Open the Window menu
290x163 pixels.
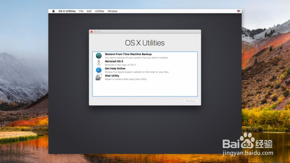tap(113, 11)
